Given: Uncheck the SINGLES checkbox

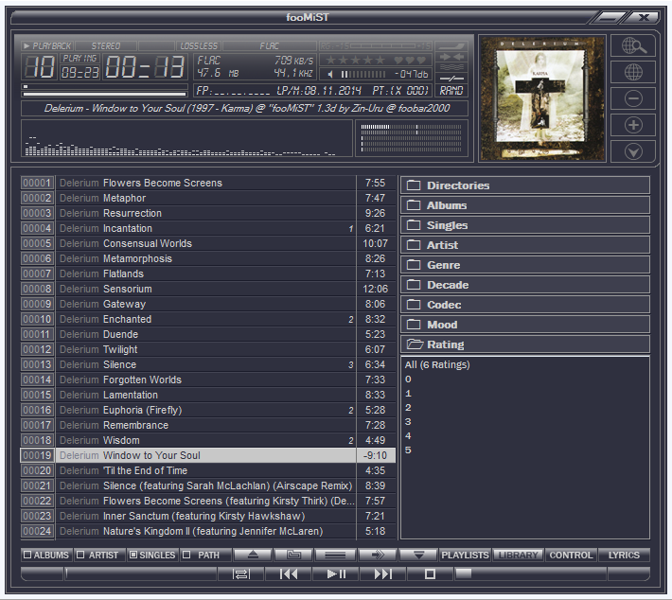Looking at the screenshot, I should pos(133,556).
